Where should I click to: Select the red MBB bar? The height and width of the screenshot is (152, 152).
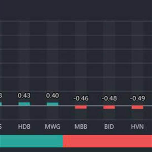point(81,107)
